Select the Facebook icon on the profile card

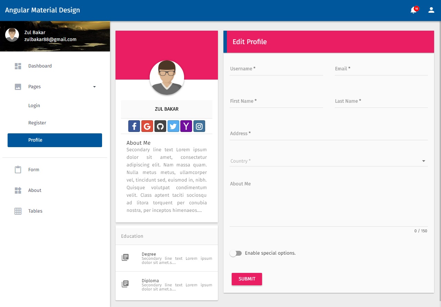click(134, 126)
